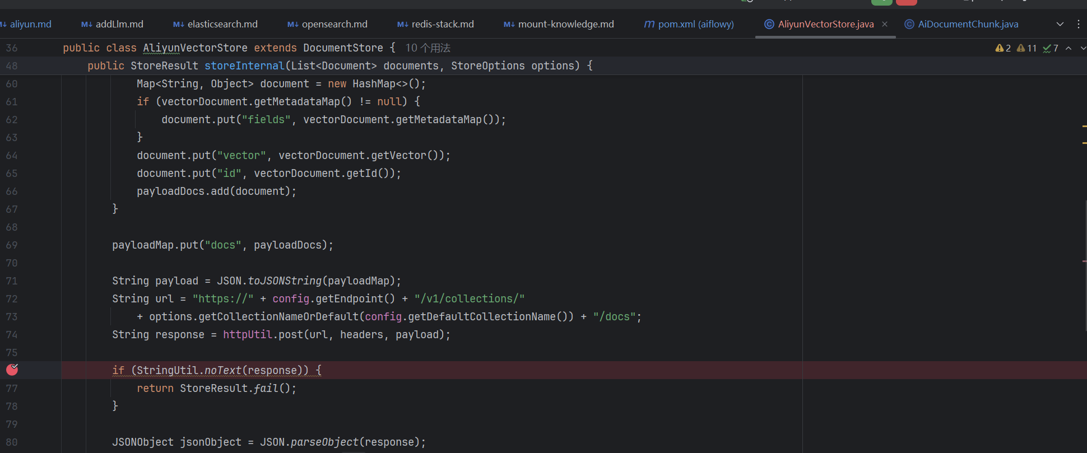Click the green typo check count showing 7
Image resolution: width=1087 pixels, height=453 pixels.
click(x=1051, y=48)
